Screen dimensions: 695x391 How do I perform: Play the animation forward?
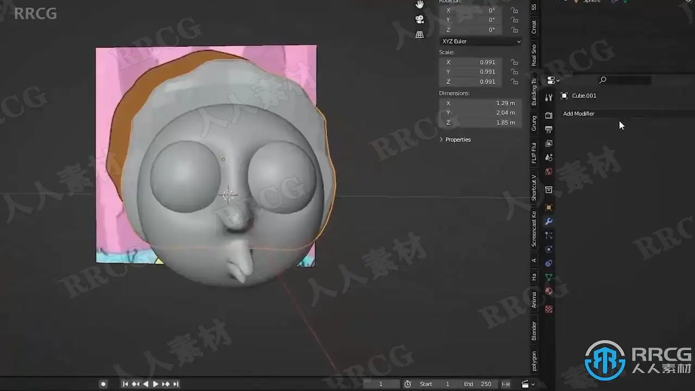[x=155, y=384]
